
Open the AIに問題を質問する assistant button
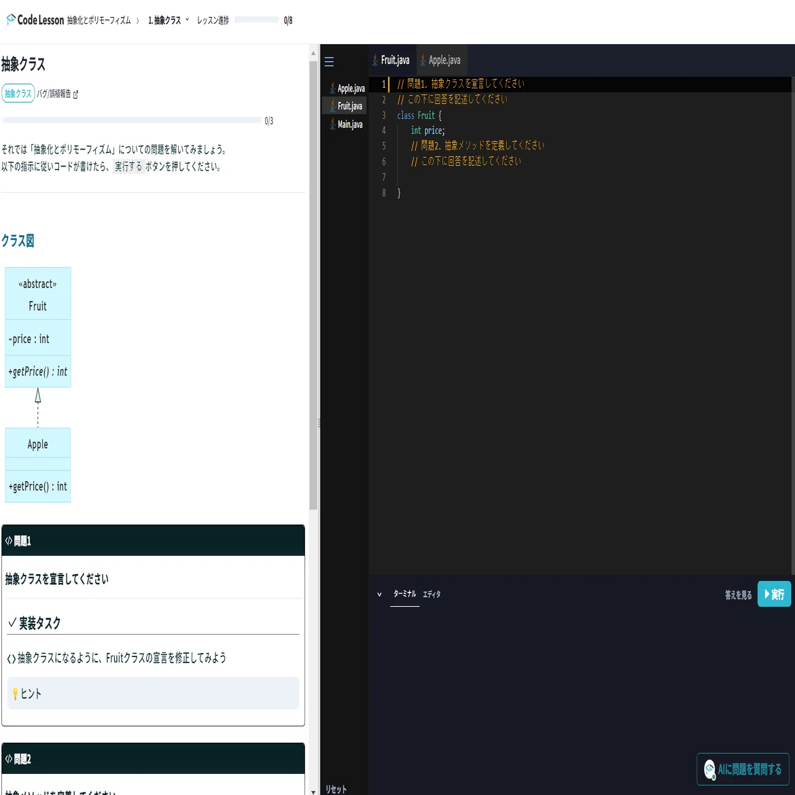click(743, 769)
